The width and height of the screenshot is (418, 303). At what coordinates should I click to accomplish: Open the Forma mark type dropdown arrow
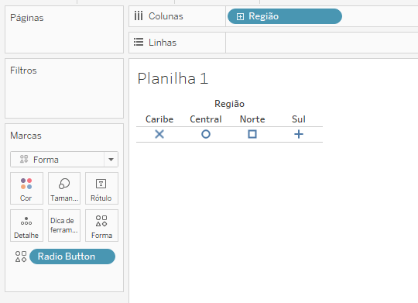point(111,160)
